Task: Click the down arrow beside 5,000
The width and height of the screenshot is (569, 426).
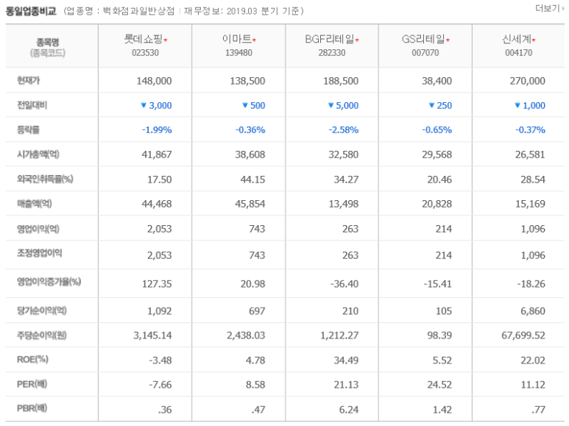Action: (331, 105)
